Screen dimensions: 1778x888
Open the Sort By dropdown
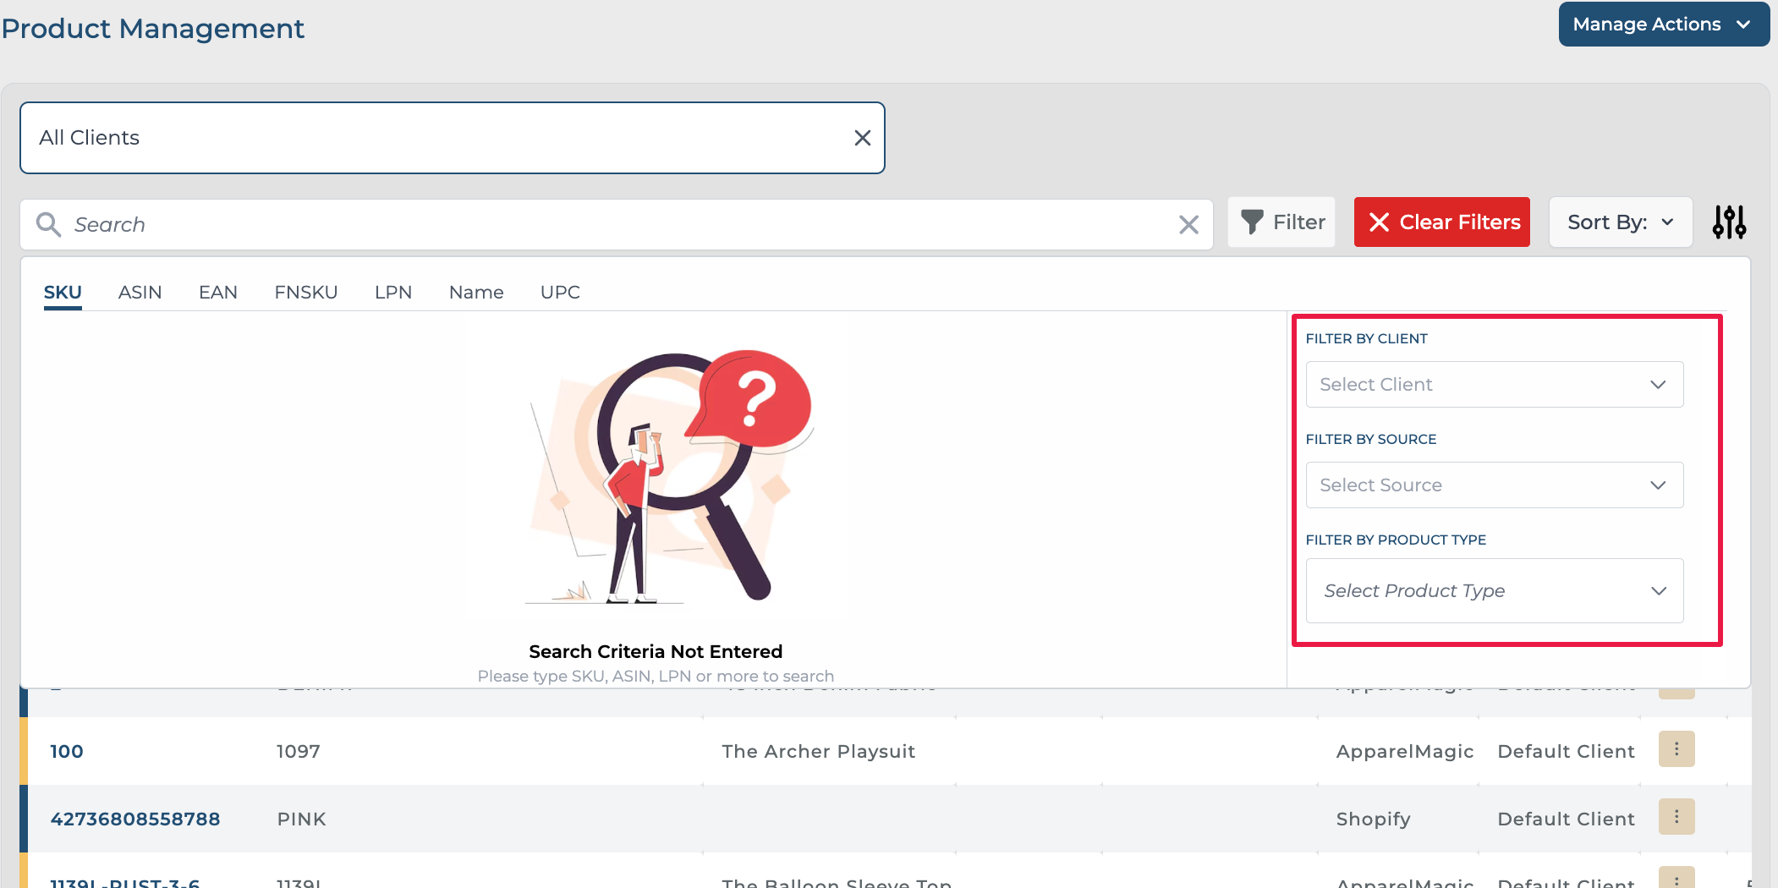coord(1620,222)
